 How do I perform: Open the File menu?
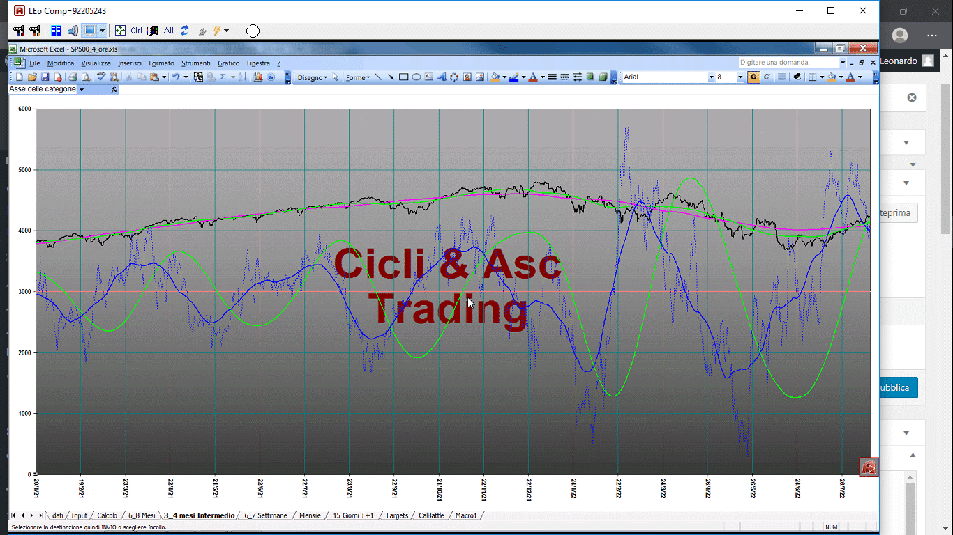(35, 63)
